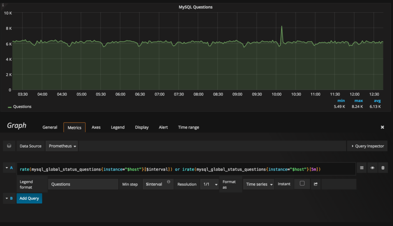Expand the Query Inspector
Image resolution: width=393 pixels, height=226 pixels.
pyautogui.click(x=367, y=146)
